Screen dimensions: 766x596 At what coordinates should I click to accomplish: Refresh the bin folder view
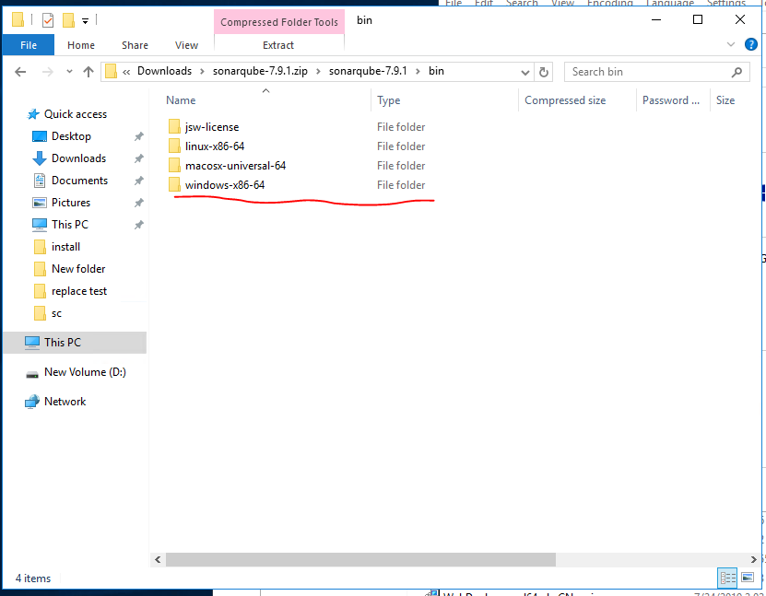pos(543,72)
